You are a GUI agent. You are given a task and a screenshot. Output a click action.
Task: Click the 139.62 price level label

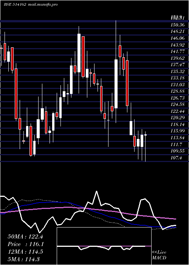tap(177, 58)
